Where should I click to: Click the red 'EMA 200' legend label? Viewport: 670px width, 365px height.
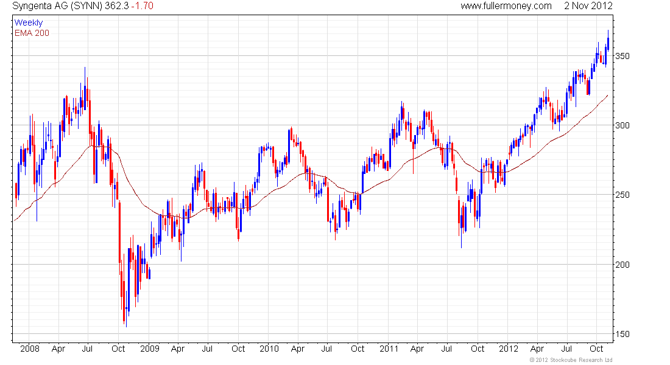(32, 33)
